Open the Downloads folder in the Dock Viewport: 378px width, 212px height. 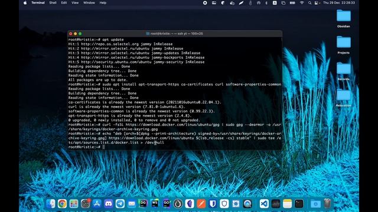tap(315, 204)
